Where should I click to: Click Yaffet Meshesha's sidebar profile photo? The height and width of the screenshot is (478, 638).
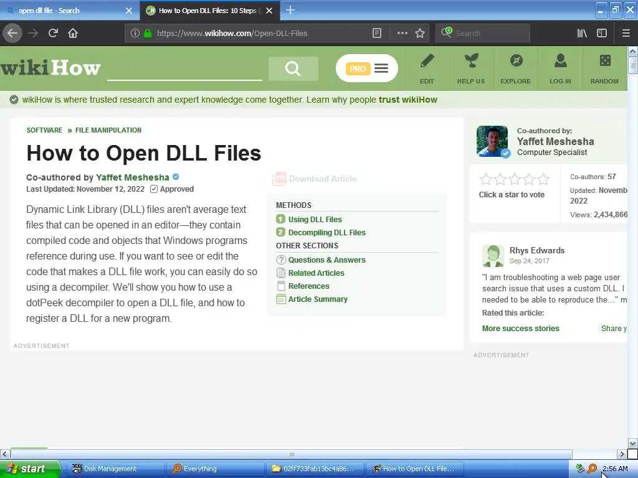[x=492, y=141]
